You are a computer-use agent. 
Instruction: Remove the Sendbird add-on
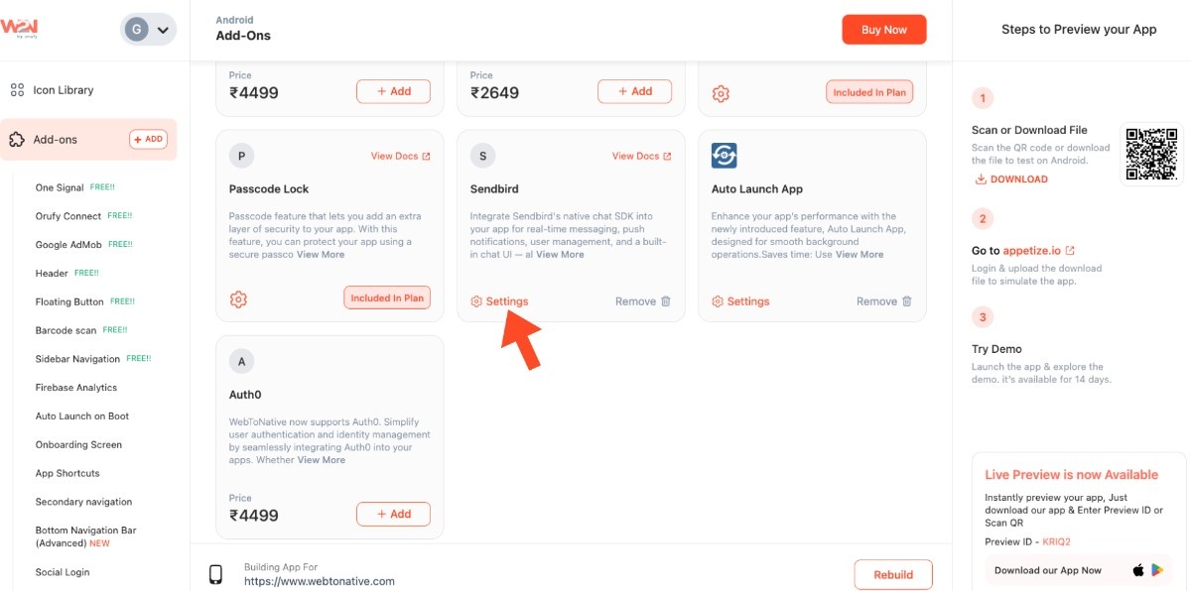643,301
